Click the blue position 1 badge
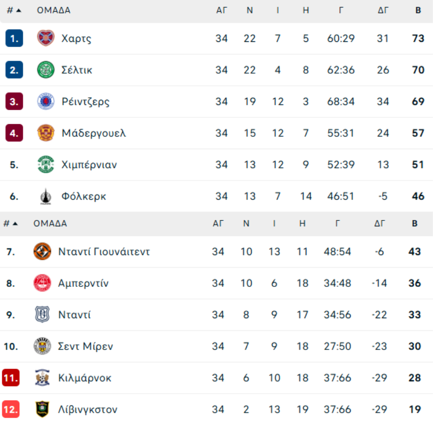Image resolution: width=433 pixels, height=425 pixels. [14, 38]
